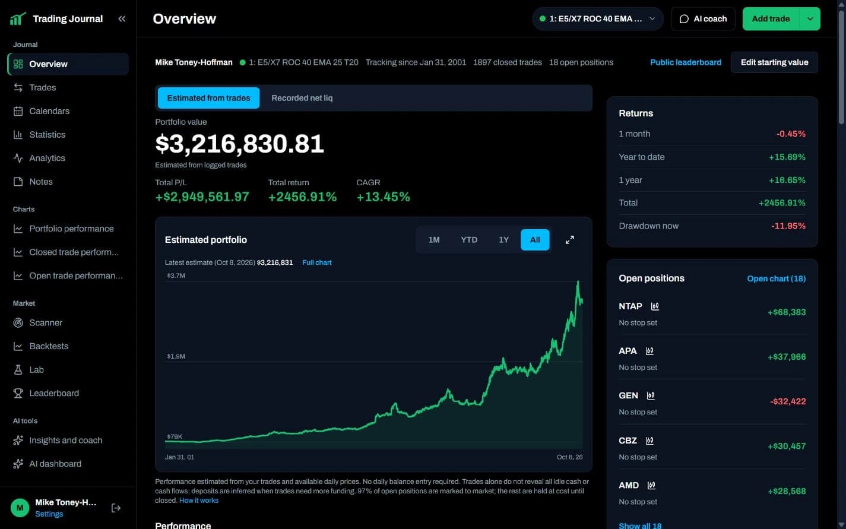Open Portfolio performance chart page
The height and width of the screenshot is (529, 846).
click(x=68, y=229)
